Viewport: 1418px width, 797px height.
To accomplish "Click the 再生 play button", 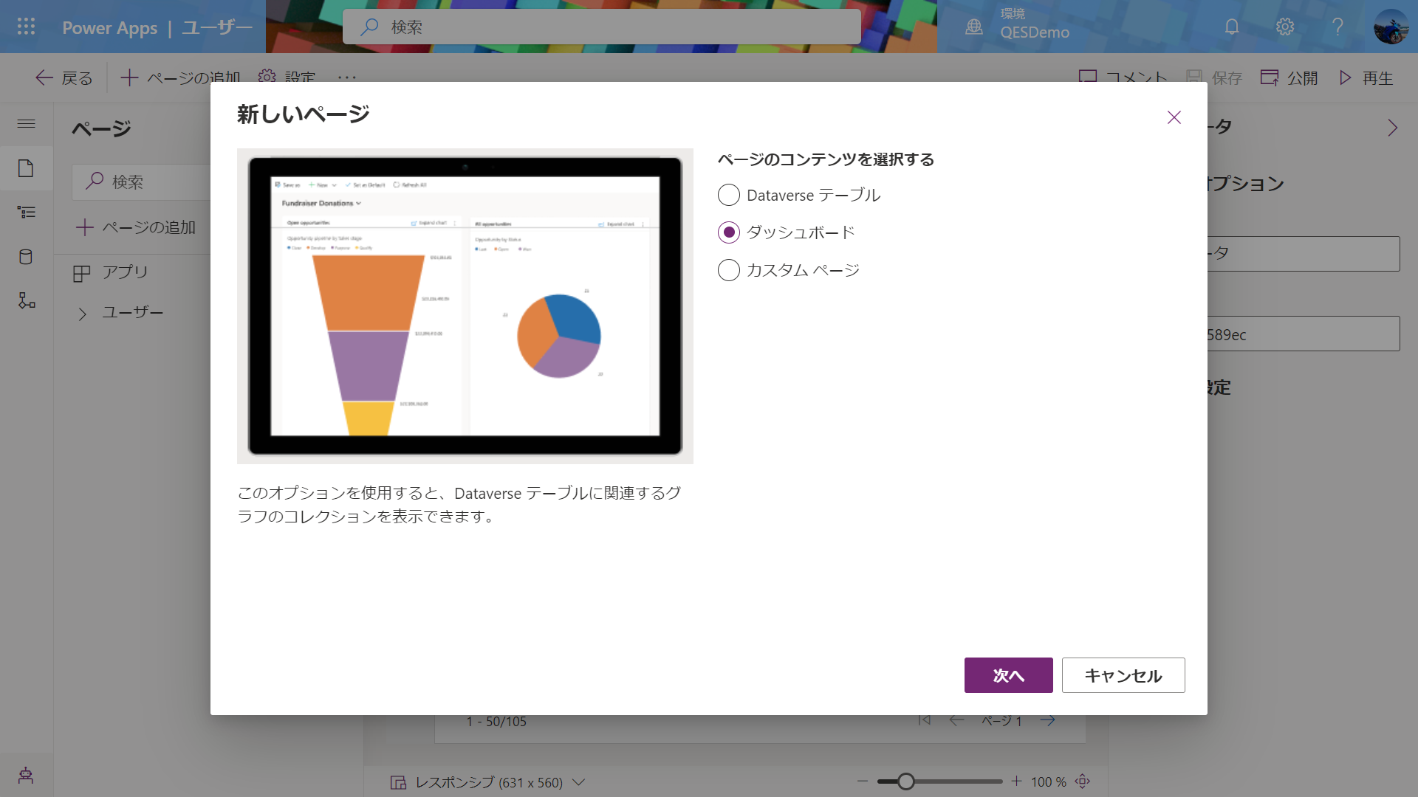I will pos(1366,77).
